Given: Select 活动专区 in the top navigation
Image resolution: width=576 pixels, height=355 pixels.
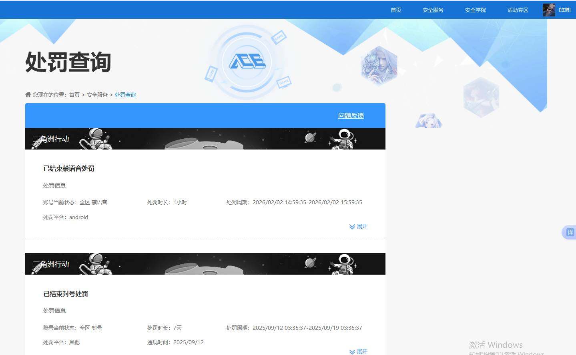Looking at the screenshot, I should point(517,10).
